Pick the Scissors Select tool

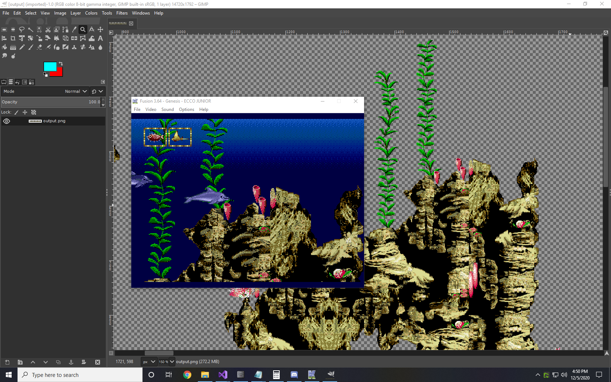click(x=48, y=29)
